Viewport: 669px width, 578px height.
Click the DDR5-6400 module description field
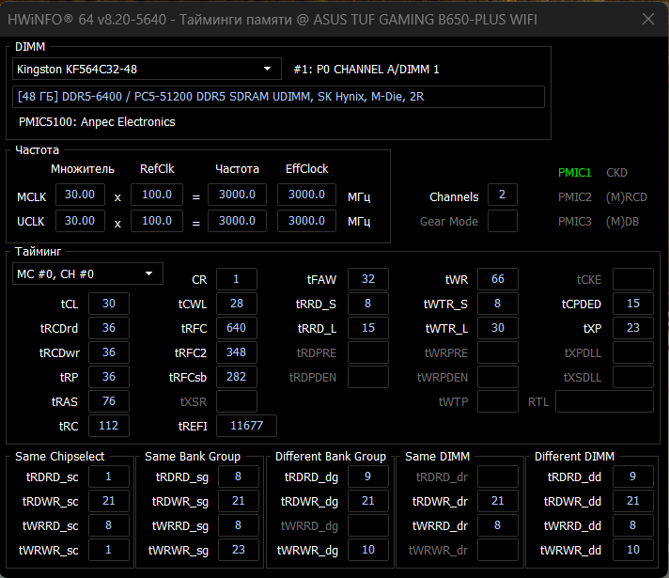pyautogui.click(x=278, y=97)
